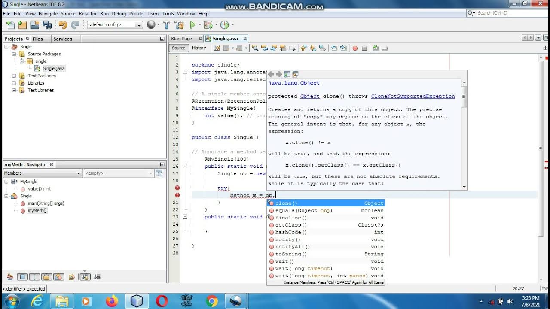
Task: Switch to the Start Page tab
Action: [181, 39]
